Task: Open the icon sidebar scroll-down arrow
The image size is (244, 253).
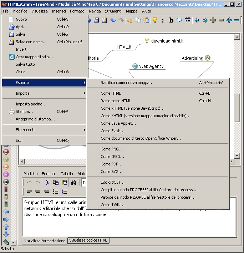Action: click(x=14, y=242)
